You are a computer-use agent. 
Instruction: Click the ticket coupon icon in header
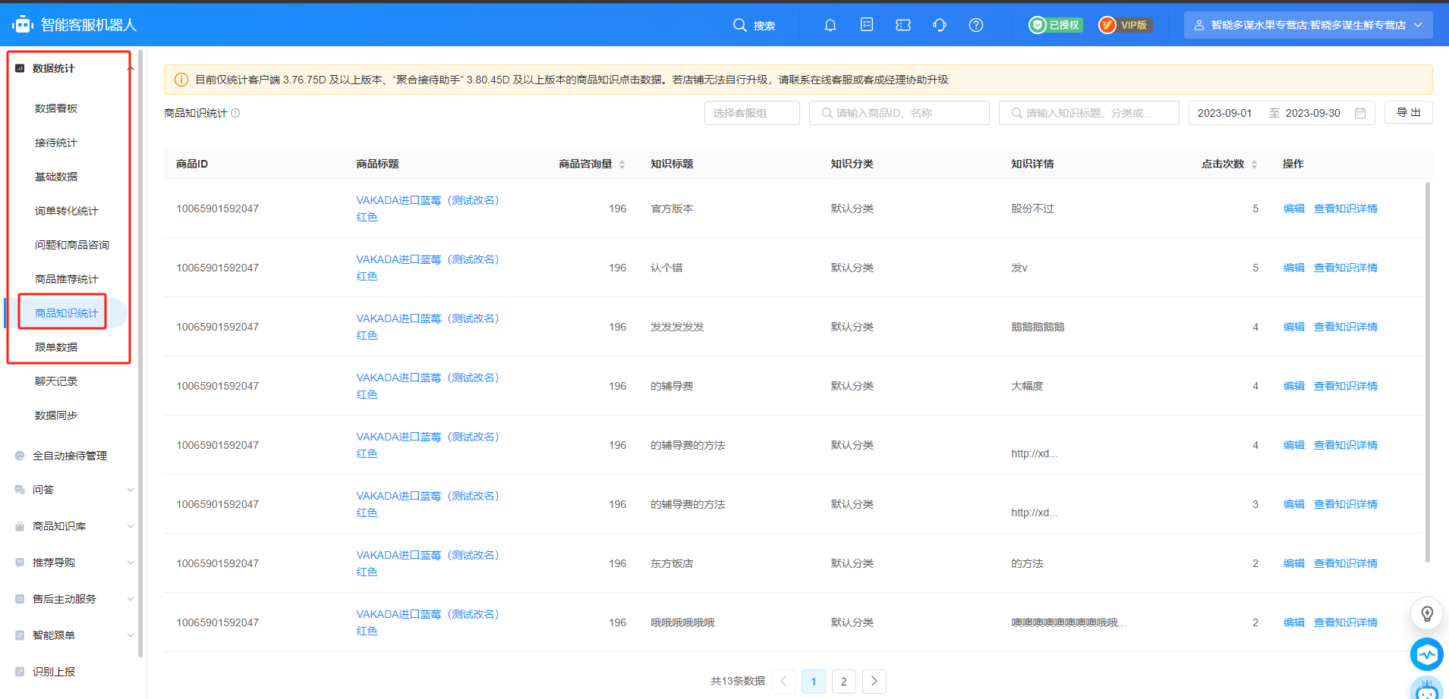click(903, 25)
